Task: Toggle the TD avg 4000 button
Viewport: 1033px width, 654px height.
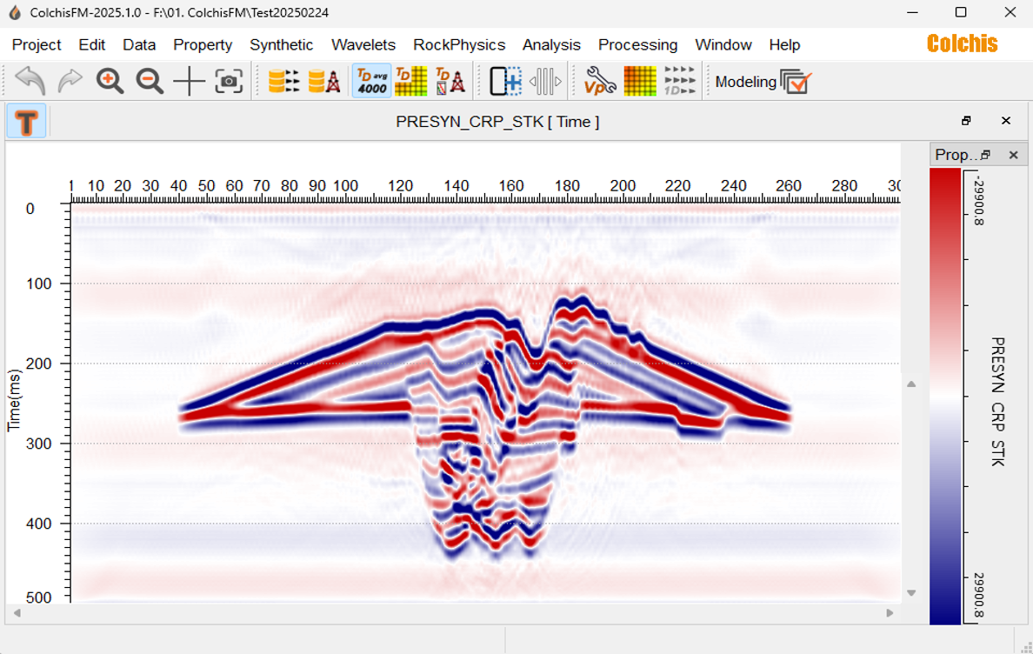Action: (371, 81)
